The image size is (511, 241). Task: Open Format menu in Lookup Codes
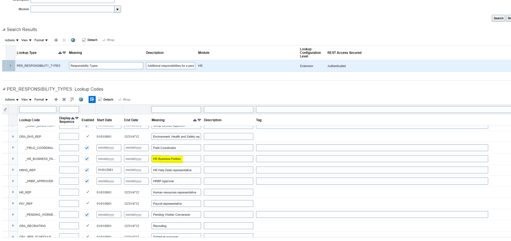pos(41,99)
